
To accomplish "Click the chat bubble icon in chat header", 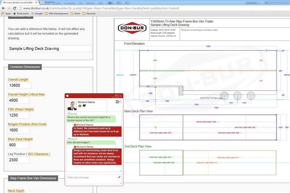I will tap(67, 96).
